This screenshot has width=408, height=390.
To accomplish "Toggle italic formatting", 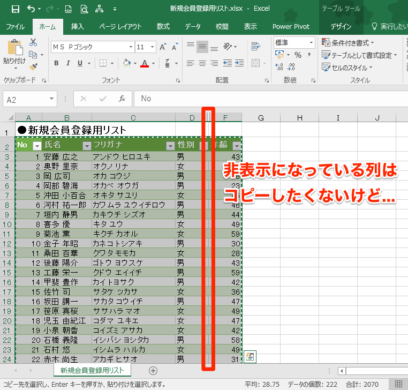I will [x=69, y=63].
